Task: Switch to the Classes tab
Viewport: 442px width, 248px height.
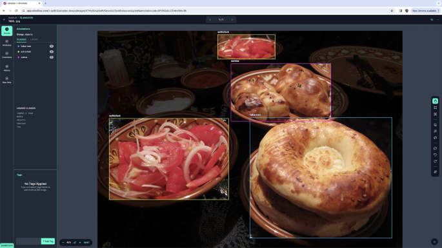Action: tap(21, 39)
